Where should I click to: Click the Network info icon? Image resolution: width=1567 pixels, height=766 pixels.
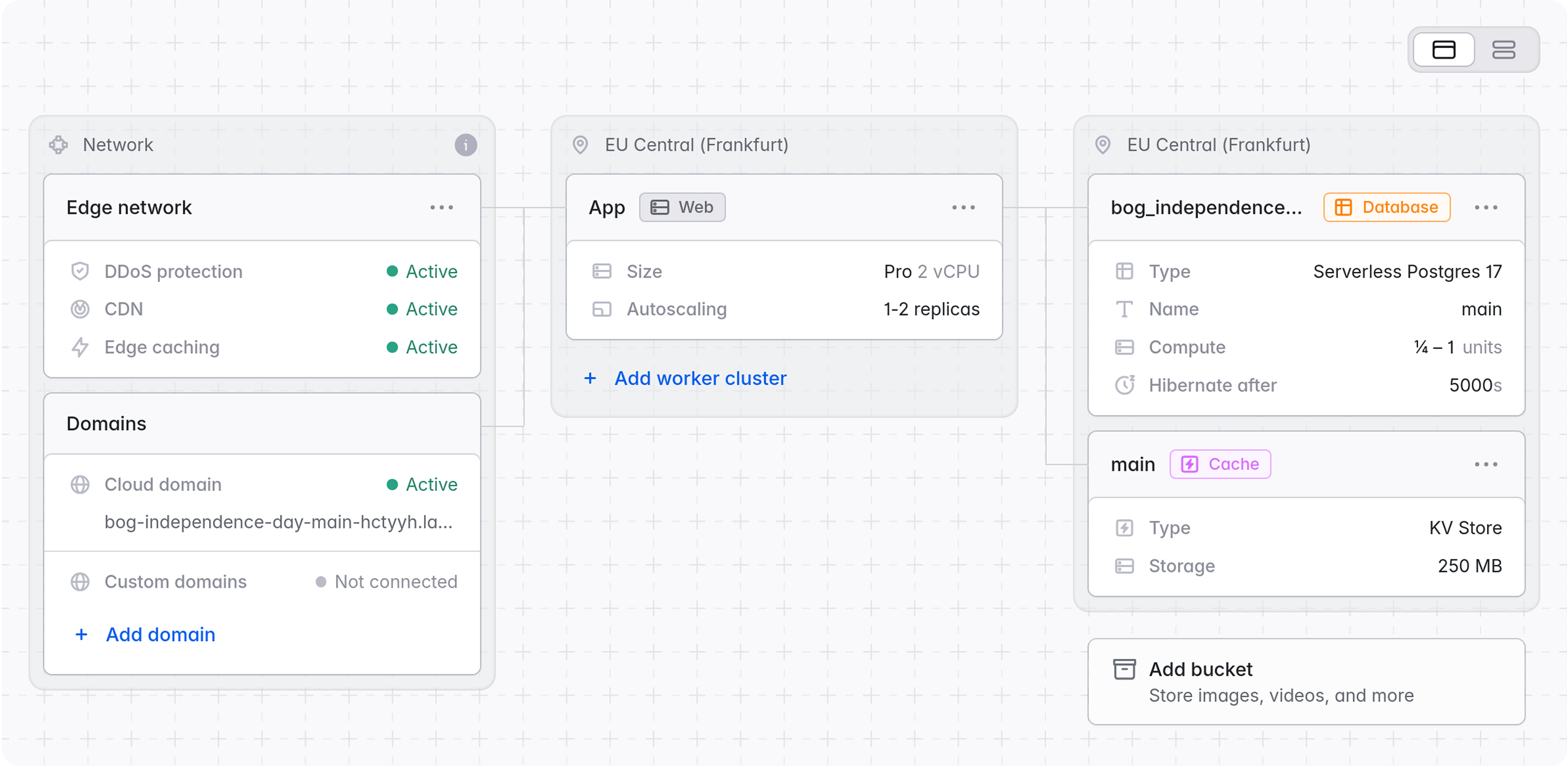(465, 145)
